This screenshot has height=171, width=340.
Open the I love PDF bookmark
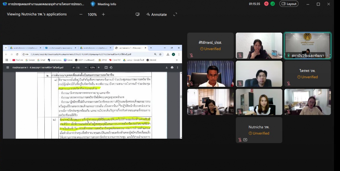pyautogui.click(x=115, y=60)
